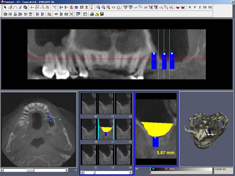This screenshot has width=235, height=176.
Task: Click the floppy disk save icon
Action: coord(102,14)
